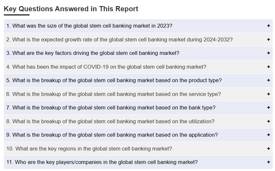Expand the COVID-19 impact question text
This screenshot has width=275, height=171.
tap(106, 67)
